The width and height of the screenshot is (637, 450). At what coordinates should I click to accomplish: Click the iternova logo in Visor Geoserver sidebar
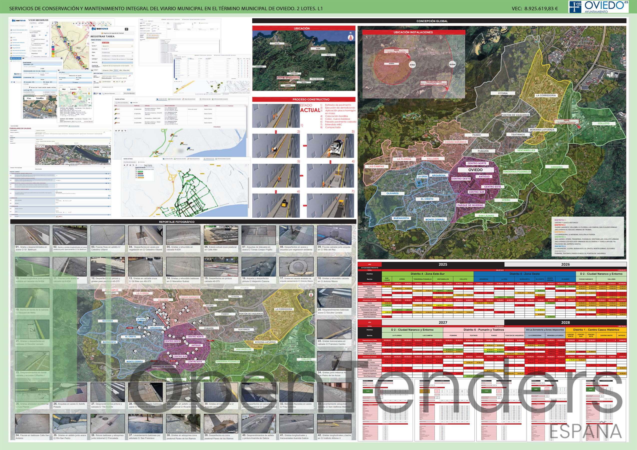(x=18, y=20)
